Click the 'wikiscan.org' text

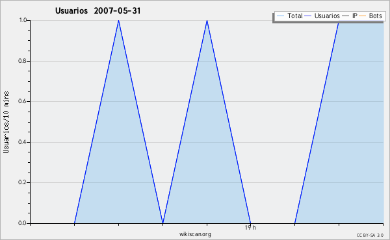click(195, 234)
